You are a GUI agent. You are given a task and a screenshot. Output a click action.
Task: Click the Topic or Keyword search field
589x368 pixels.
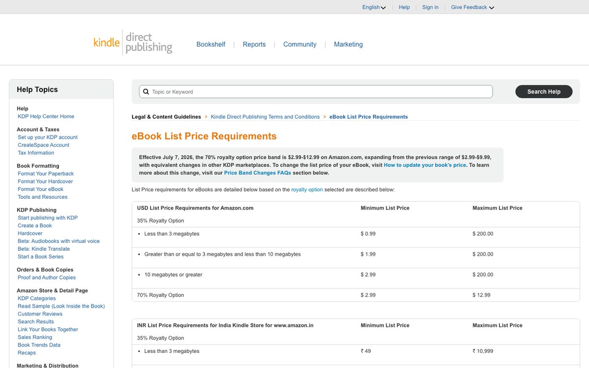point(316,92)
